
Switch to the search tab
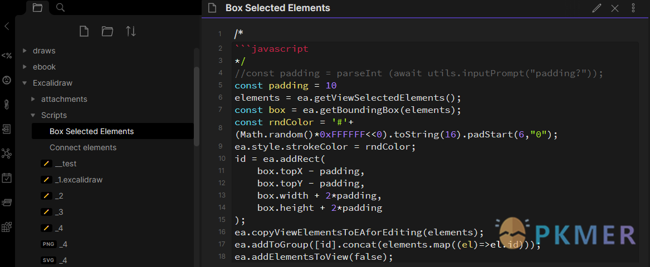[x=60, y=7]
